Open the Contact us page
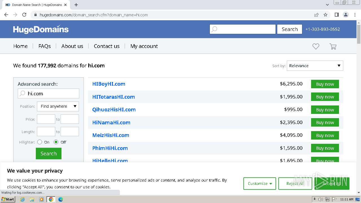Viewport: 361px width, 203px height. click(x=107, y=46)
